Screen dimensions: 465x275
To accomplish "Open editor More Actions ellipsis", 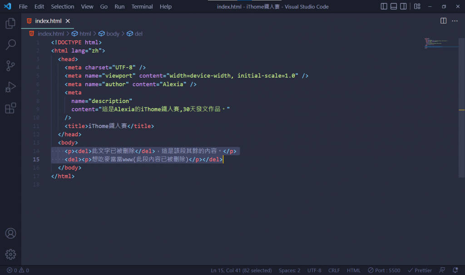I will (455, 21).
